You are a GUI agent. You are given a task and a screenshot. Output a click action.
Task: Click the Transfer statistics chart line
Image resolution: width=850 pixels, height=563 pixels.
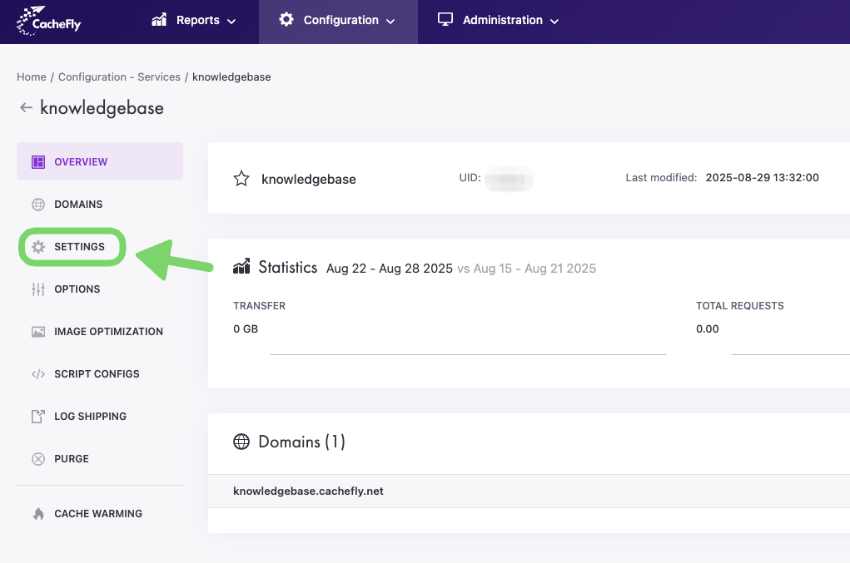[468, 354]
